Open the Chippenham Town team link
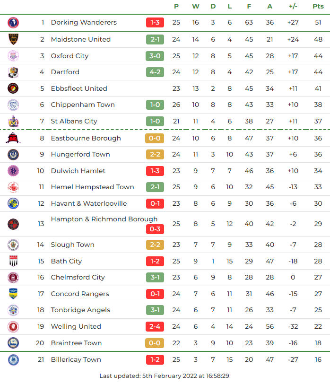The height and width of the screenshot is (385, 330). 83,105
